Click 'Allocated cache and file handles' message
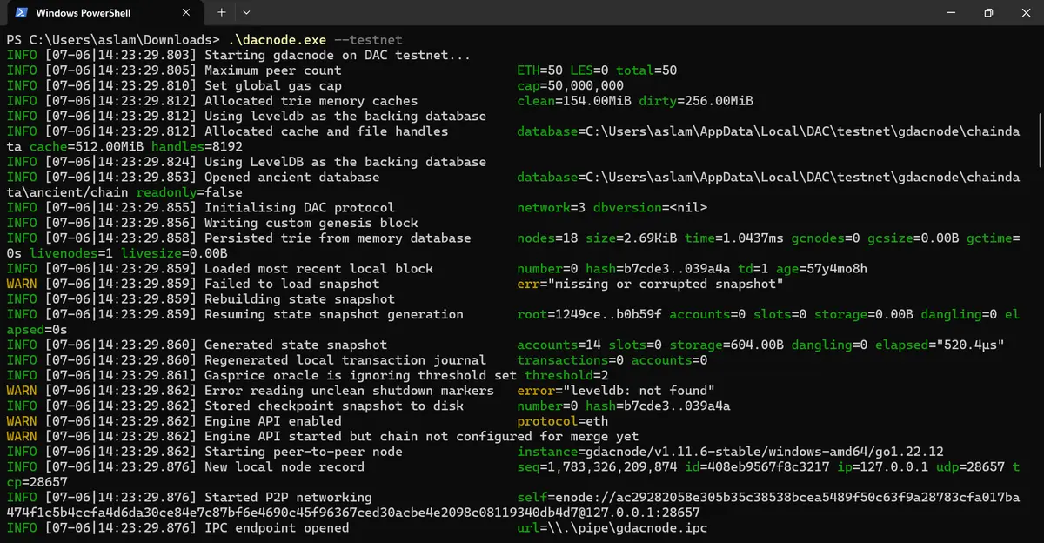The width and height of the screenshot is (1044, 543). (326, 131)
